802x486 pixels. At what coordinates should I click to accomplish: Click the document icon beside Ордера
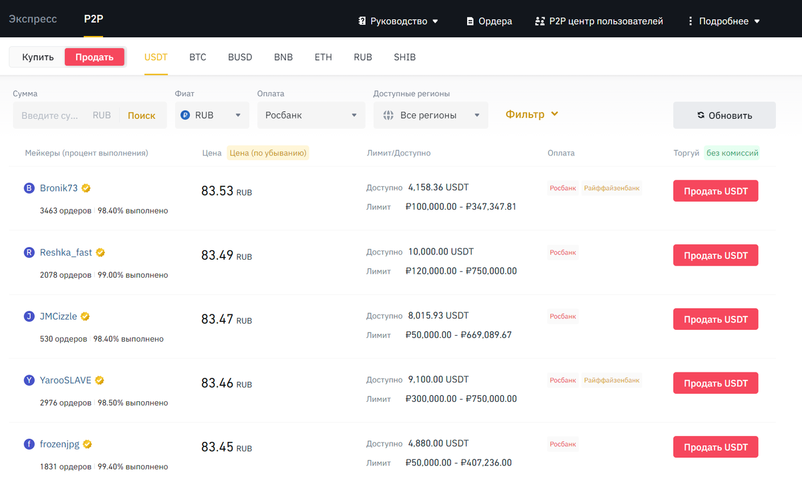coord(470,21)
